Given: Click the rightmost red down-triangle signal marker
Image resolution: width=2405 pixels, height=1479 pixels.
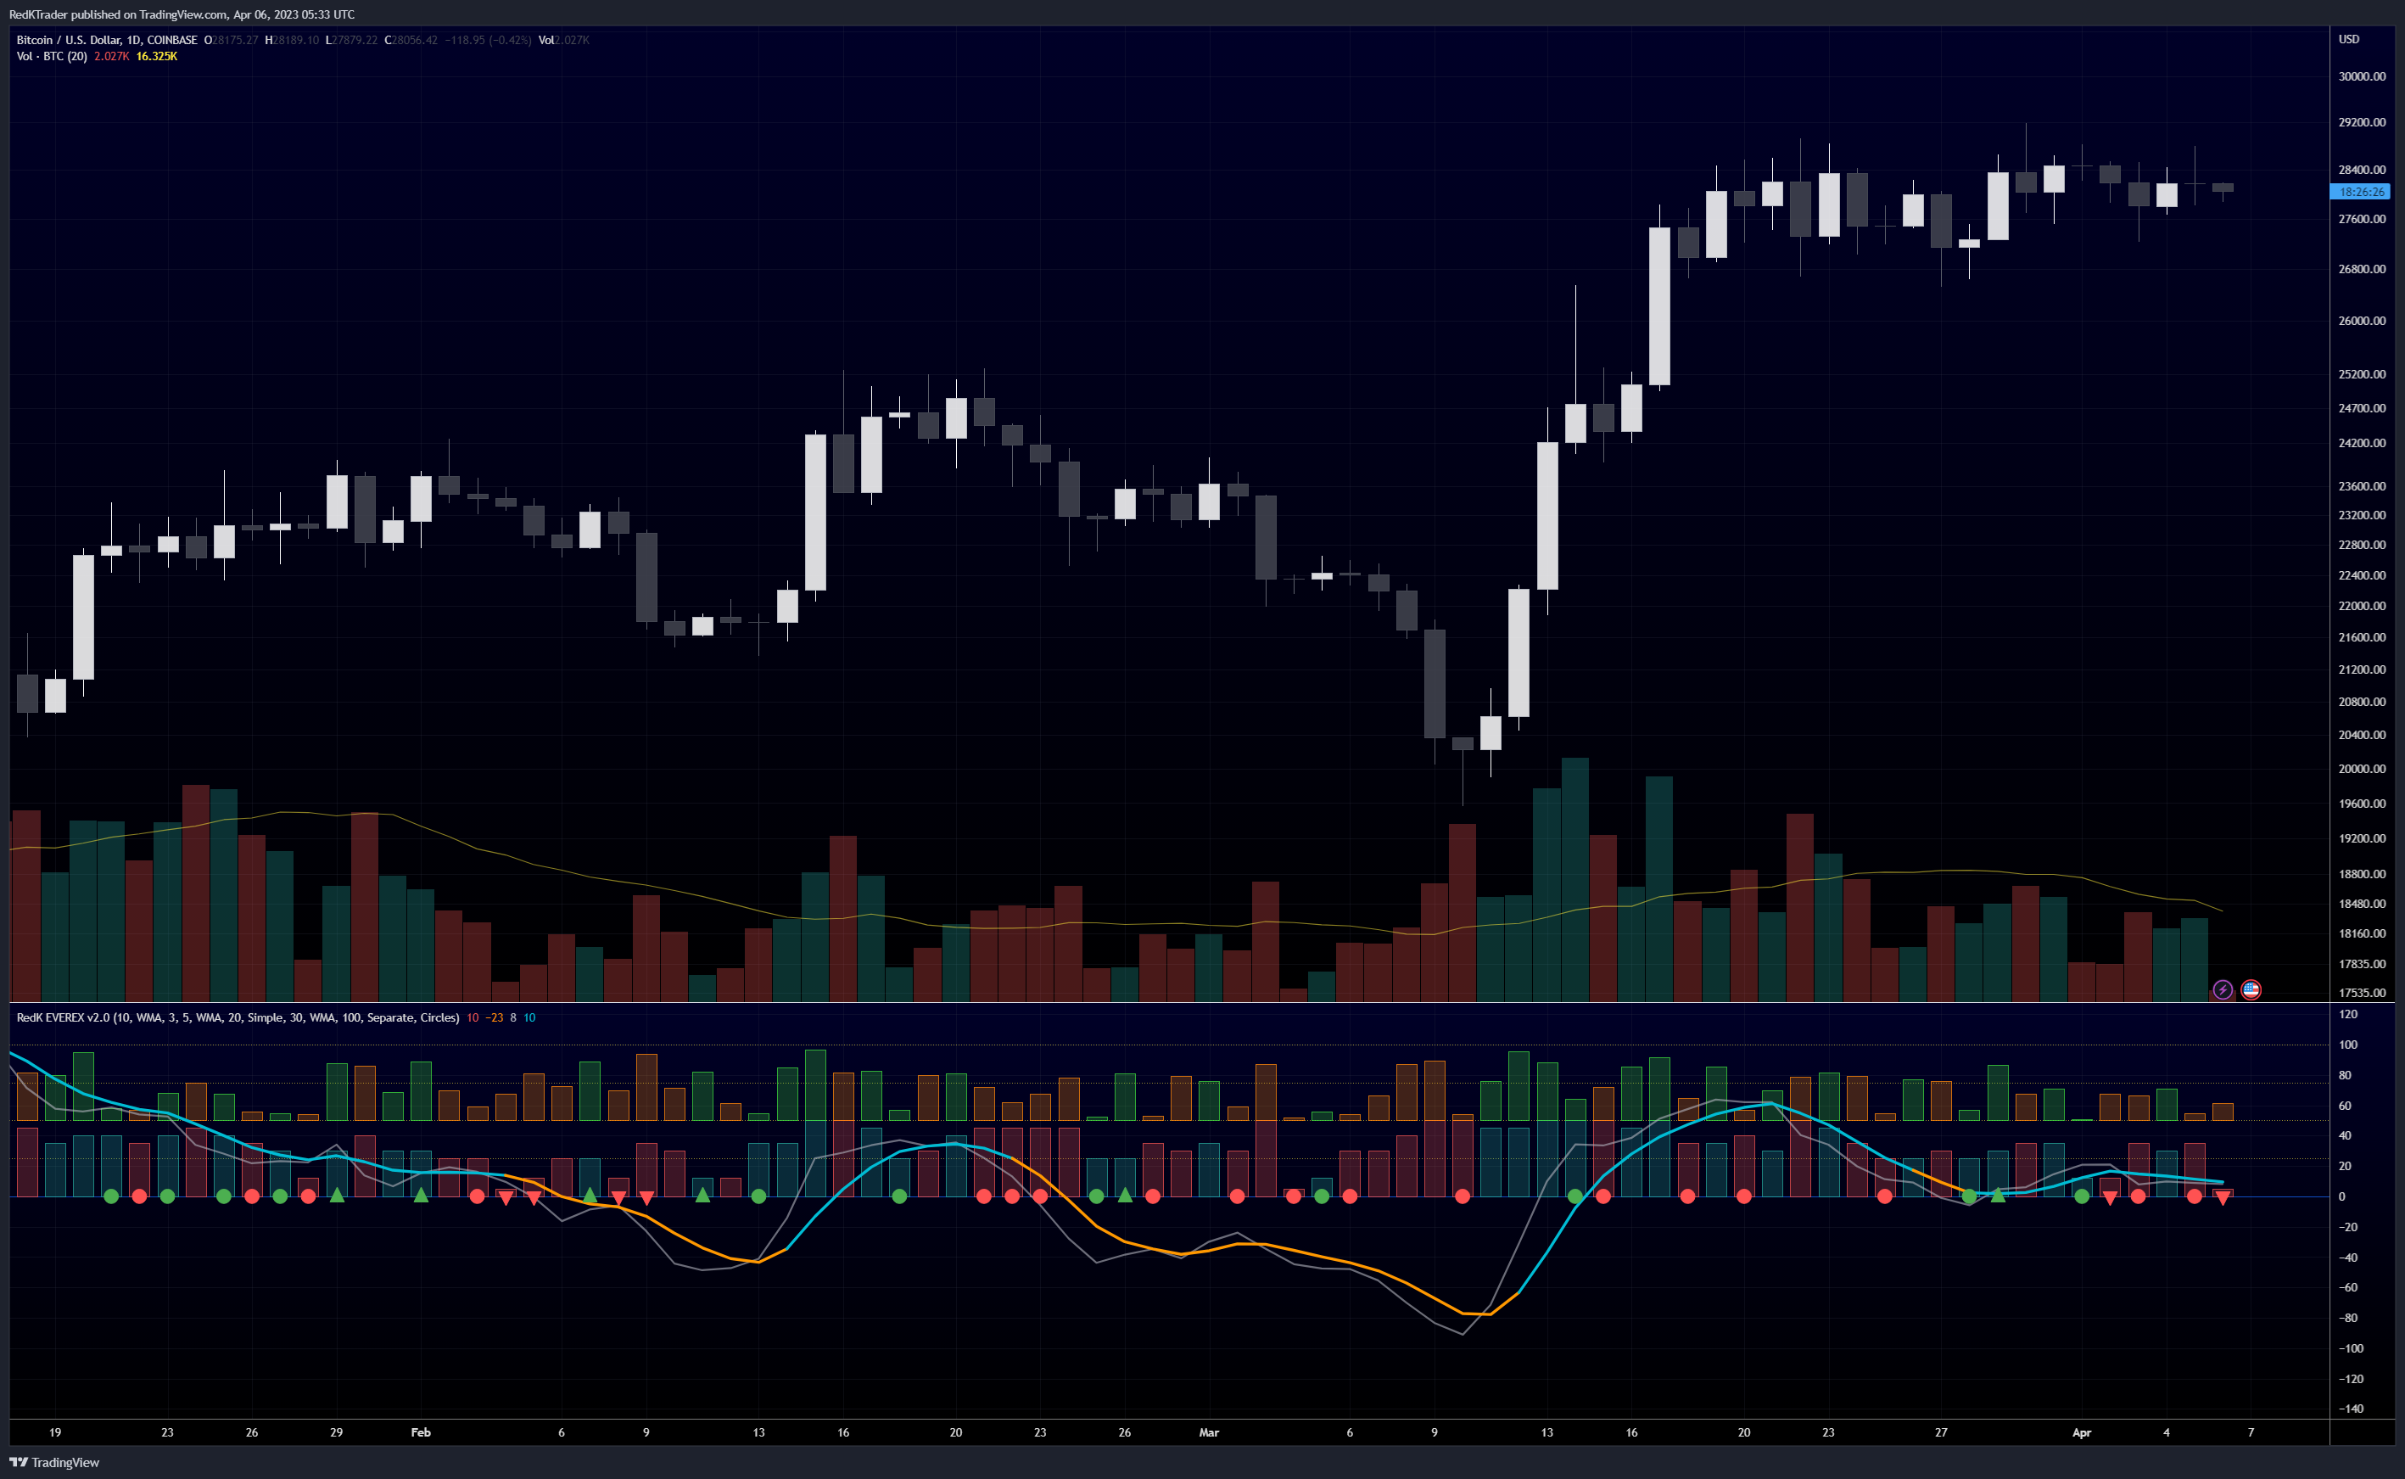Looking at the screenshot, I should [x=2222, y=1198].
